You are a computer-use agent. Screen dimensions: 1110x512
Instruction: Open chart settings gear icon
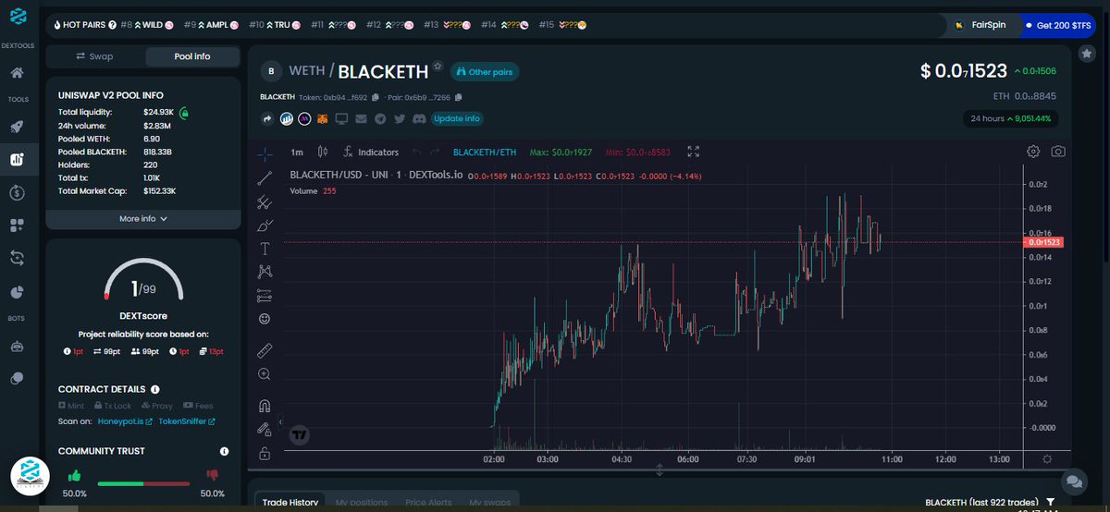1033,152
